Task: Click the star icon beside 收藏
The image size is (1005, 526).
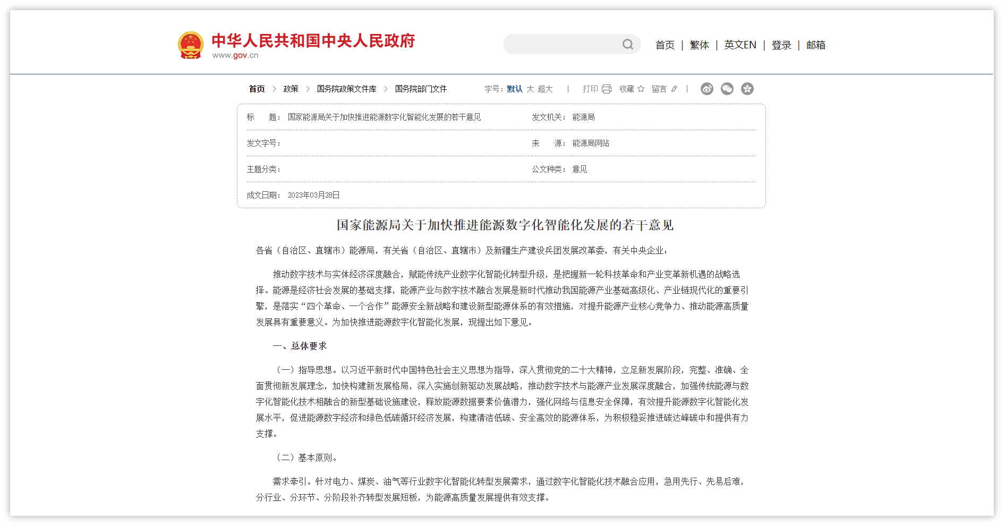Action: point(642,89)
